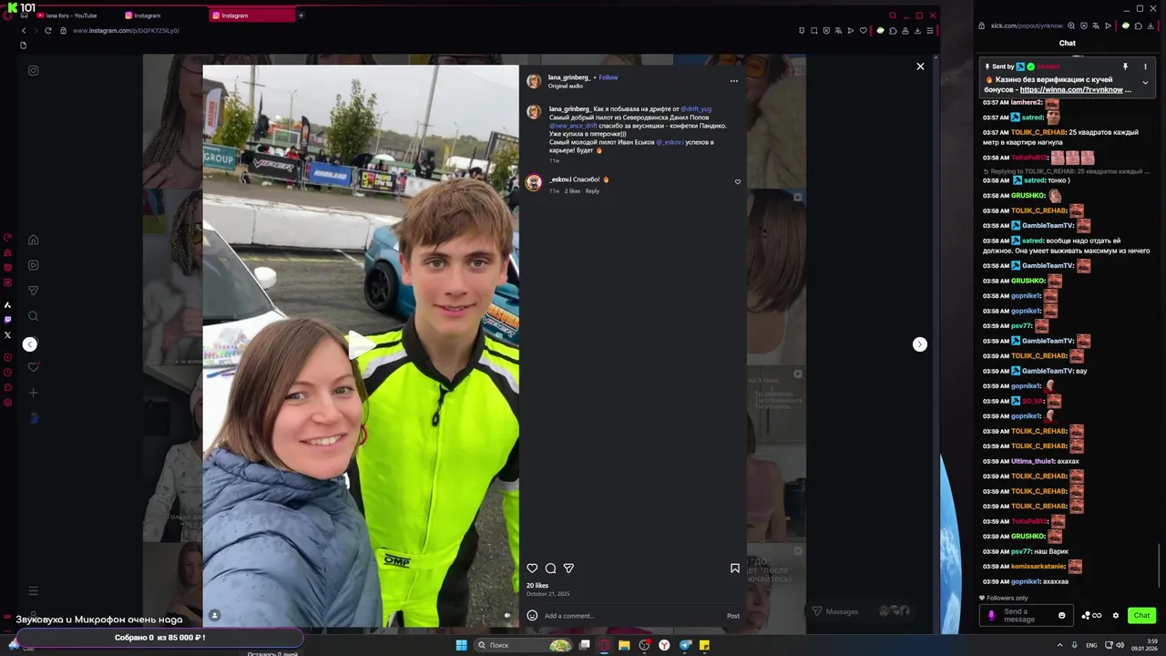Screen dimensions: 1166x656
Task: Open channel points icon beside chat input
Action: 1091,615
